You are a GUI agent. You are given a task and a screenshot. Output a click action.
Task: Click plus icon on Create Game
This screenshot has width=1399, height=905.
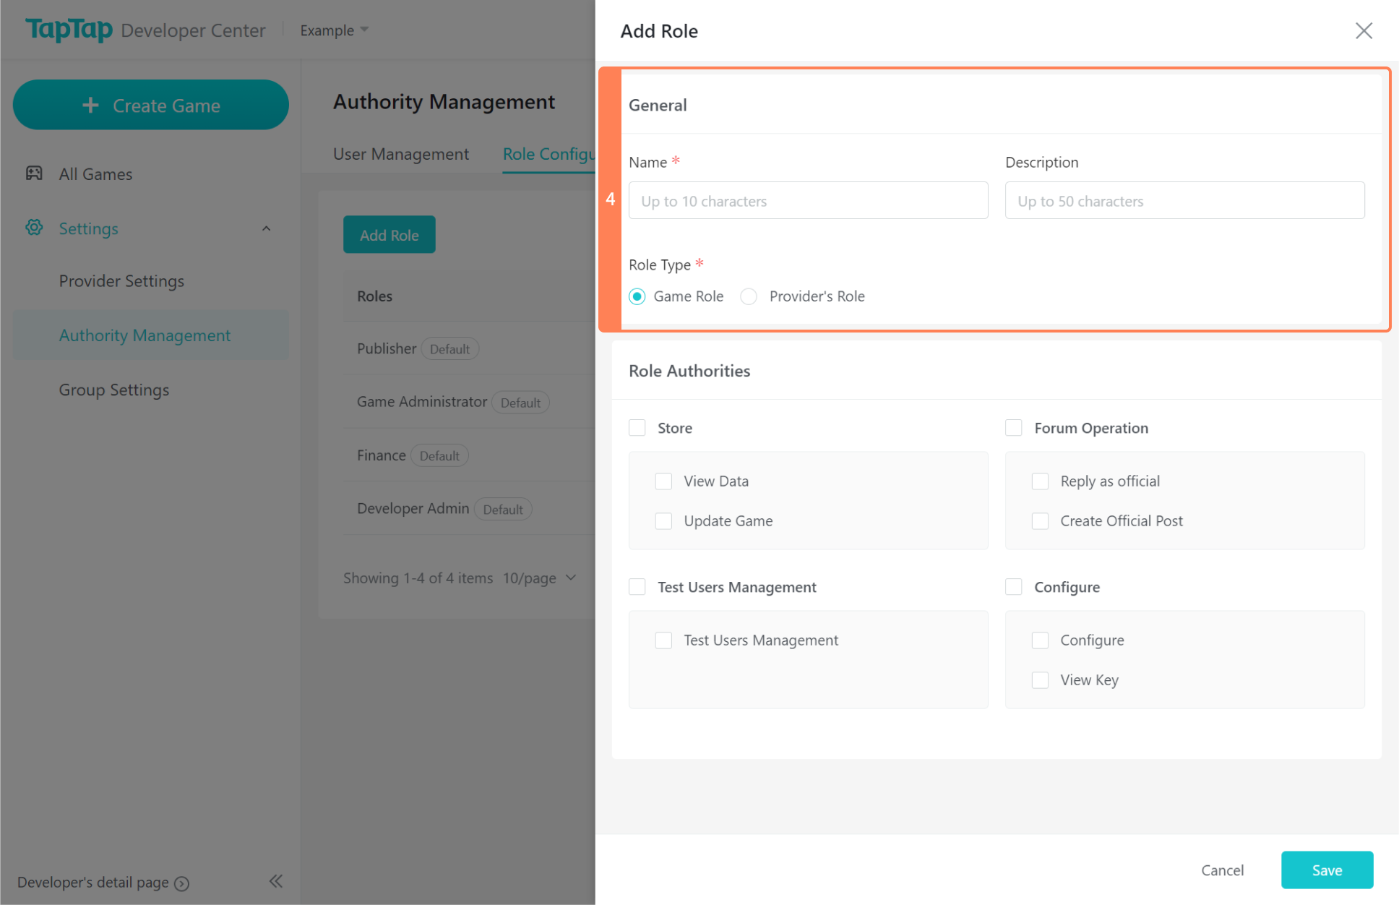pyautogui.click(x=90, y=106)
